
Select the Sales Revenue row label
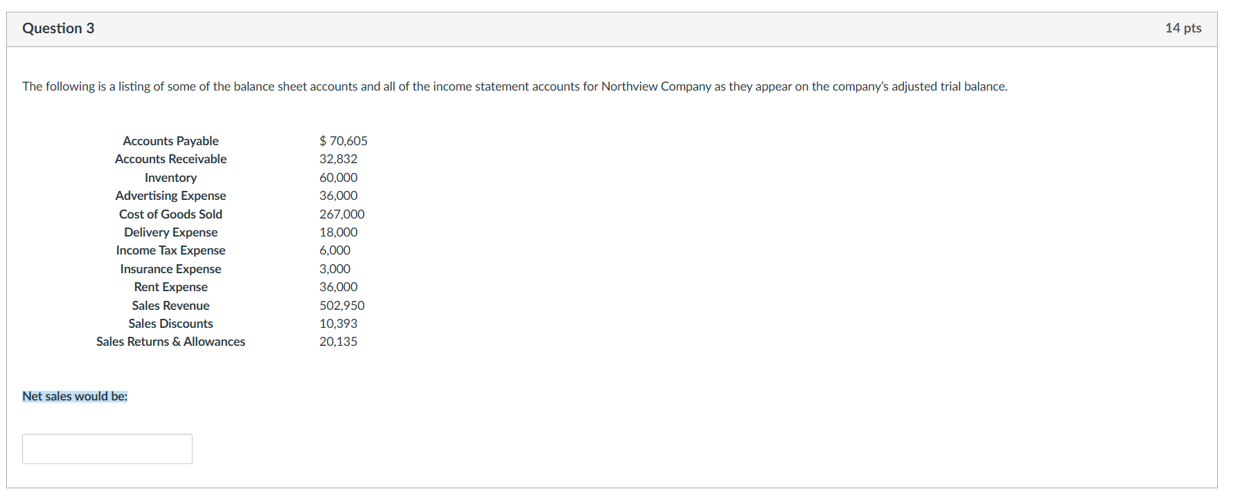(x=170, y=306)
